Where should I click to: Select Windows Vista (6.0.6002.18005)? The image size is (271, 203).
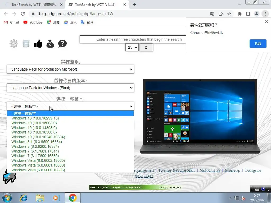70,160
